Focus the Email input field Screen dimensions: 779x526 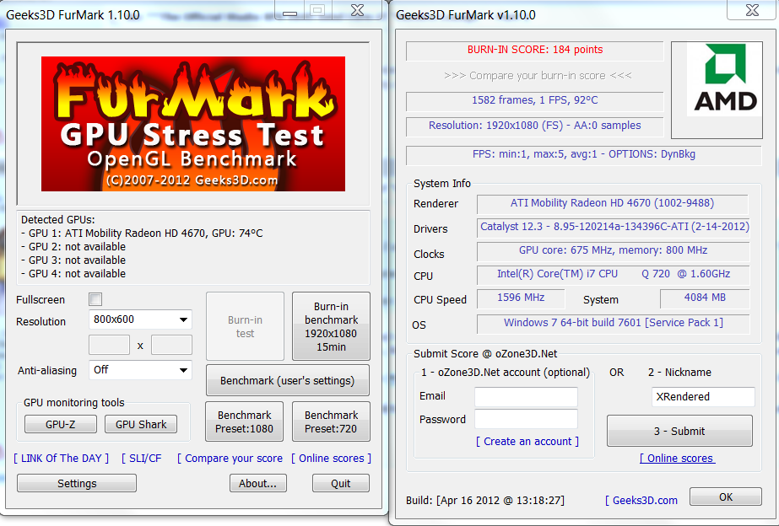526,397
